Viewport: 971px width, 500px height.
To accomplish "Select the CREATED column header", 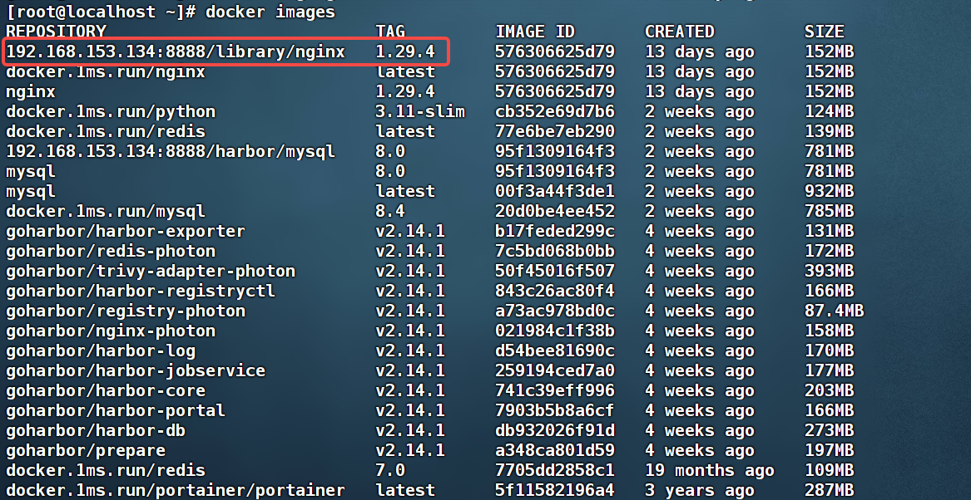I will pyautogui.click(x=679, y=32).
